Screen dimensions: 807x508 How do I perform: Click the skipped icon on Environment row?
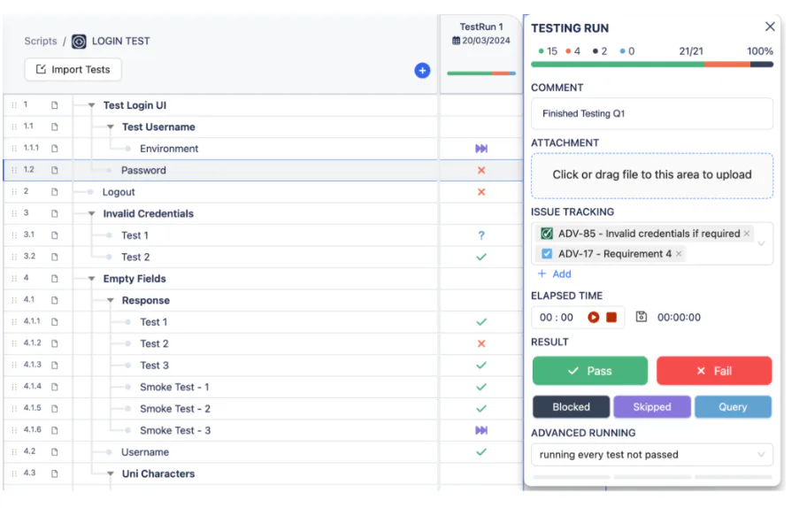(x=481, y=148)
